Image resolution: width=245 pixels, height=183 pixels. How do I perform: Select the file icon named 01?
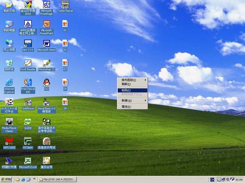tap(65, 26)
